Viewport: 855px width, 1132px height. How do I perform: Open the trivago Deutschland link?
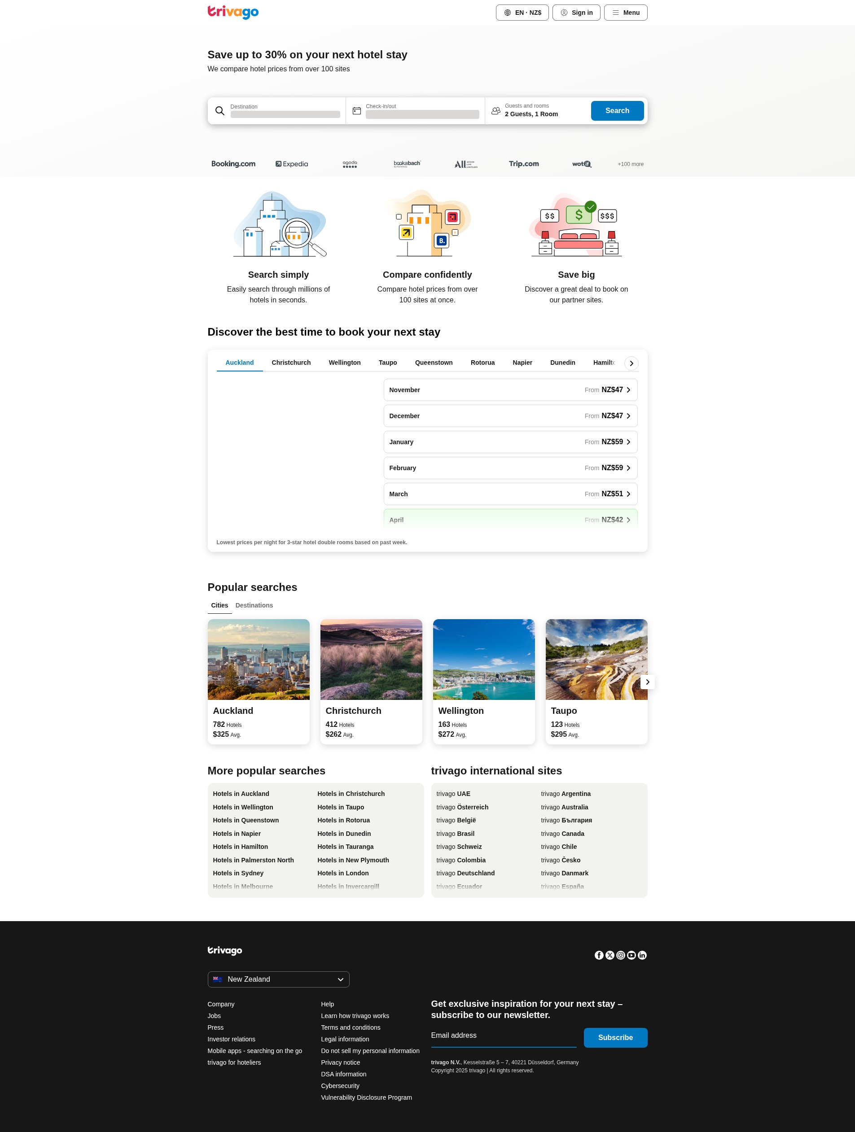tap(465, 873)
